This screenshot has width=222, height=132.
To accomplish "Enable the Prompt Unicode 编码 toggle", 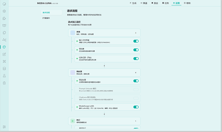I will pos(136,89).
